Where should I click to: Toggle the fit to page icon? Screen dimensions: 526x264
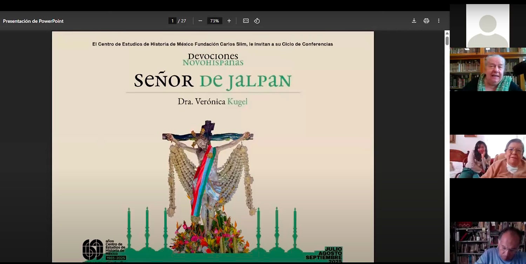click(246, 21)
